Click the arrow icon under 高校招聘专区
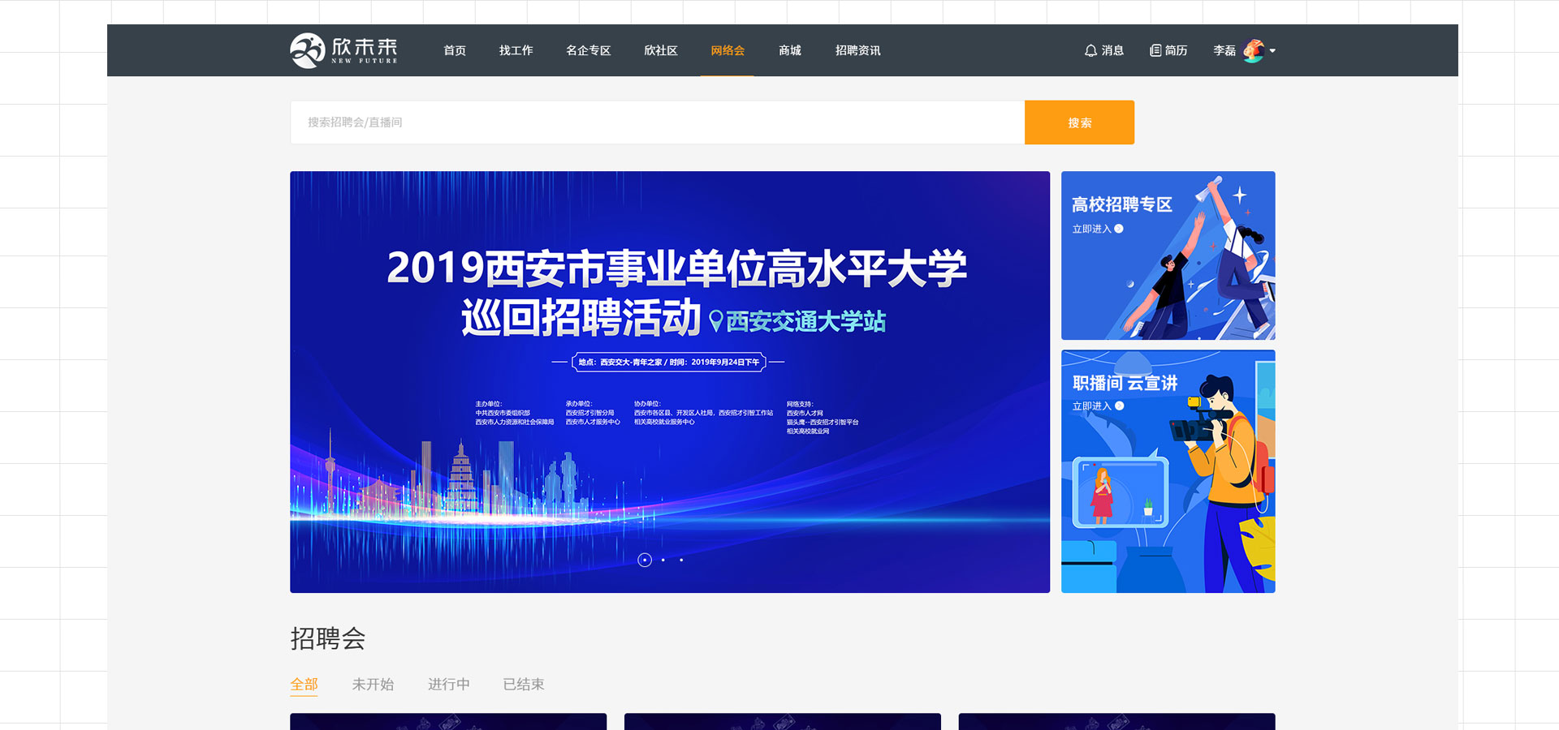Viewport: 1559px width, 730px height. click(x=1119, y=229)
